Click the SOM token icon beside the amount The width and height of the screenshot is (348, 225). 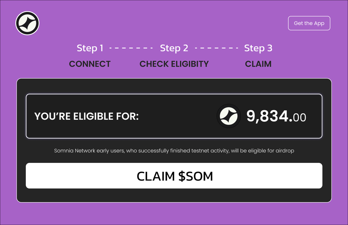pyautogui.click(x=229, y=116)
